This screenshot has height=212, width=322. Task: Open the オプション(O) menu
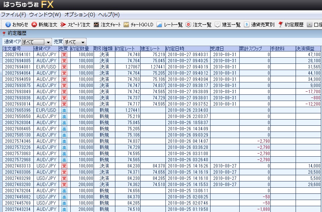[79, 15]
